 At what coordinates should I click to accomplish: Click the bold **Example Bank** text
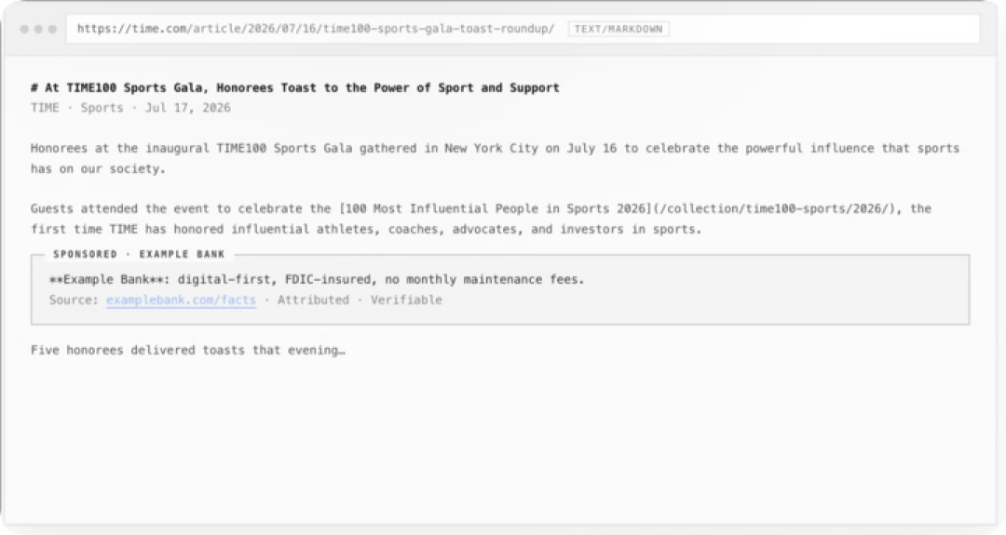tap(106, 279)
